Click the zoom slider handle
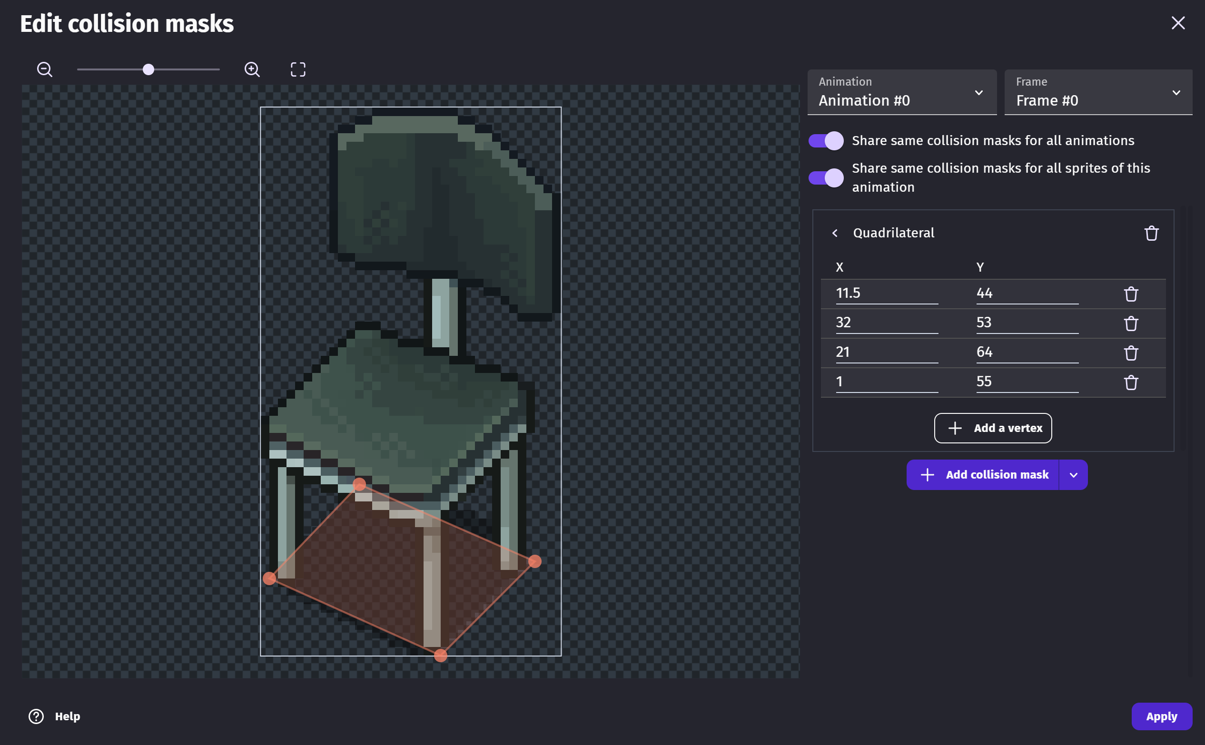The height and width of the screenshot is (745, 1205). point(148,69)
